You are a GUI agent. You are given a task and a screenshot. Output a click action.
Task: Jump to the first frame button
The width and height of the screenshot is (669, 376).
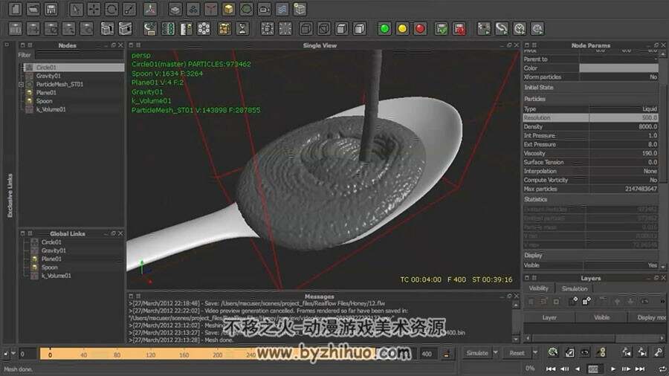551,369
